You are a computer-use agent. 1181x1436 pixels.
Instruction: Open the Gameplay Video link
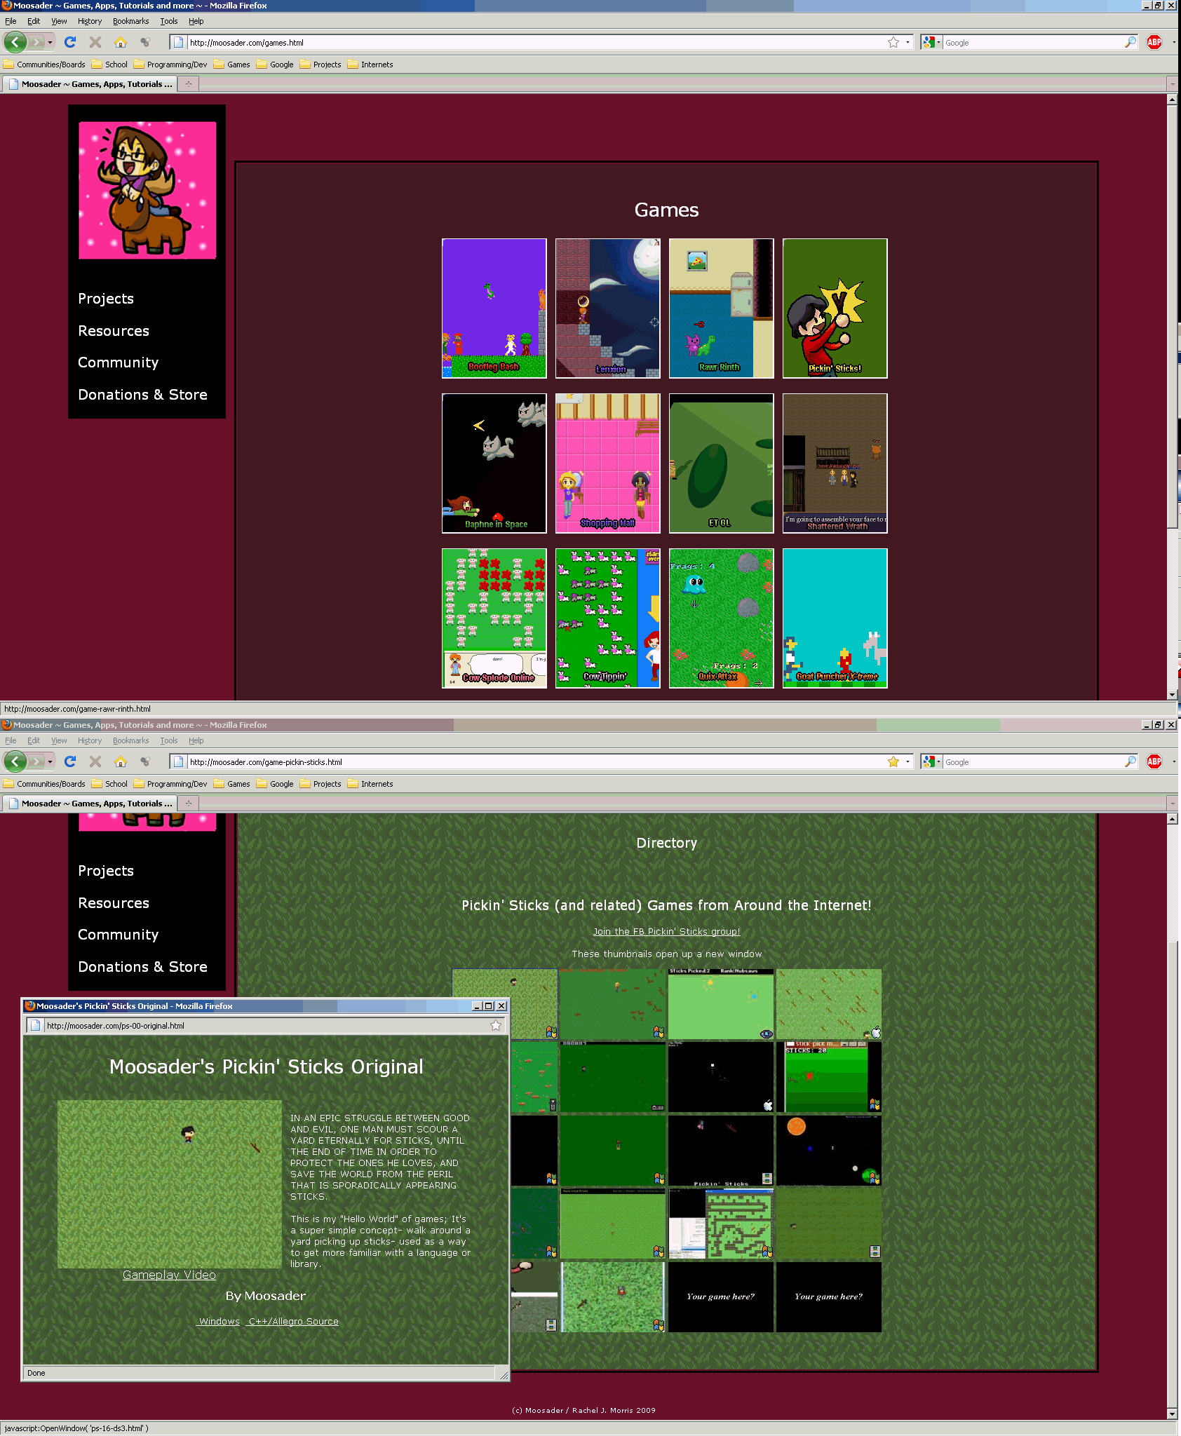[x=169, y=1275]
